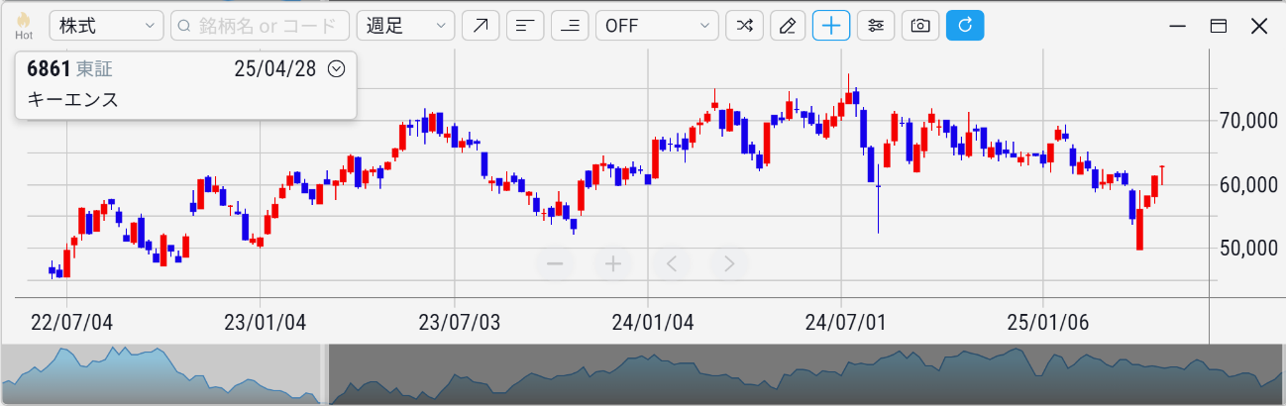1286x406 pixels.
Task: Click the Hot flame icon
Action: coord(24,25)
